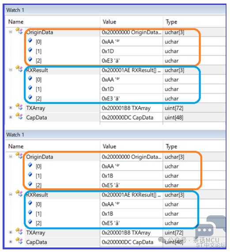
Task: Select TXArray name in upper watch
Action: [x=36, y=108]
